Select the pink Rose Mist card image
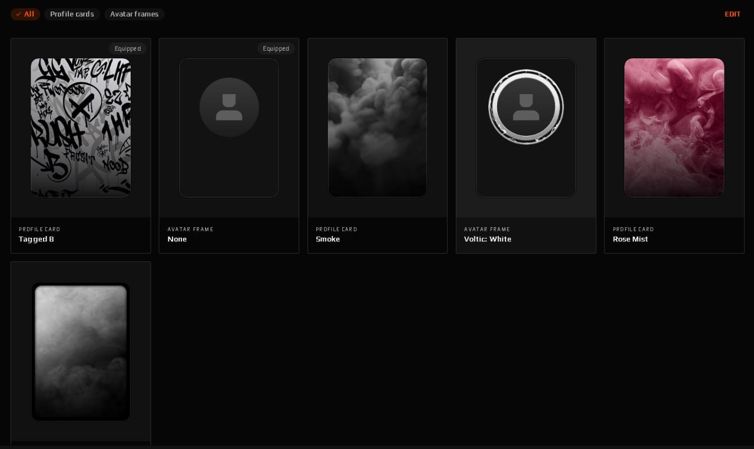This screenshot has height=449, width=754. pos(674,128)
